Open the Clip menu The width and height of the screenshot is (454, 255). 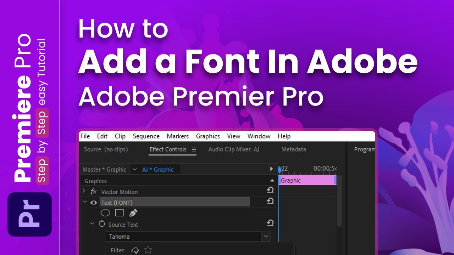(120, 136)
